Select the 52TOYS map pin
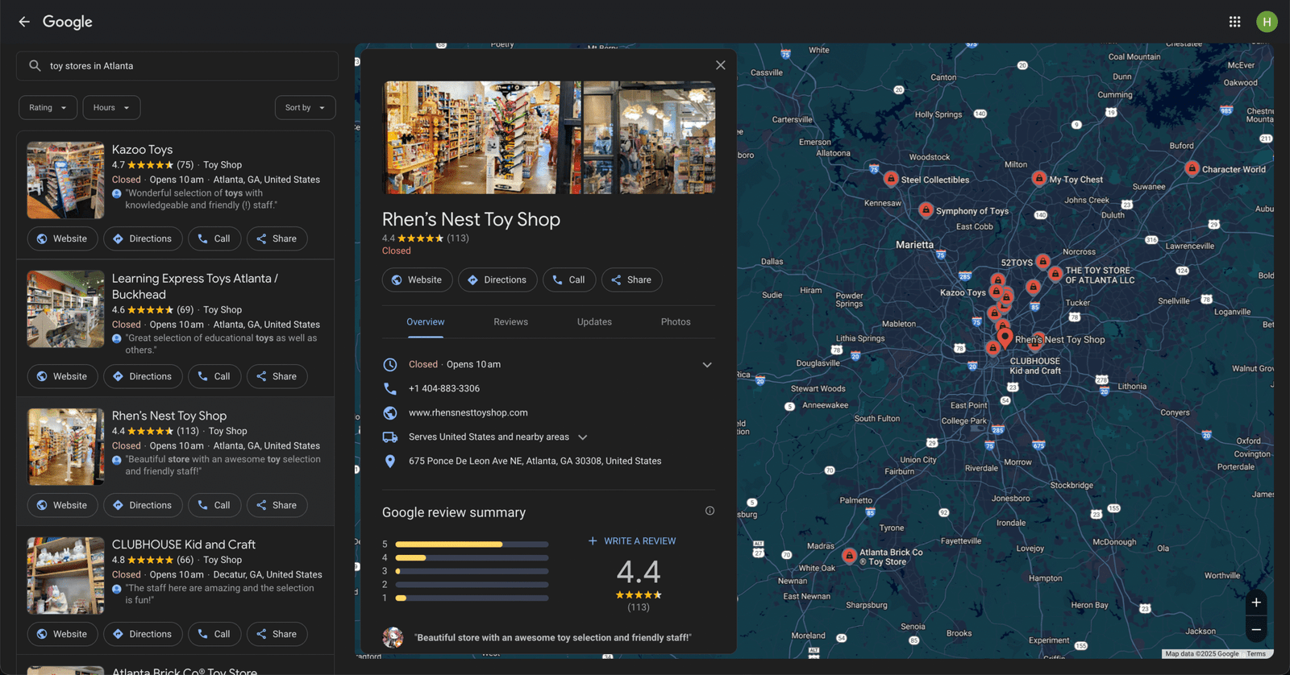The height and width of the screenshot is (675, 1290). click(1042, 261)
